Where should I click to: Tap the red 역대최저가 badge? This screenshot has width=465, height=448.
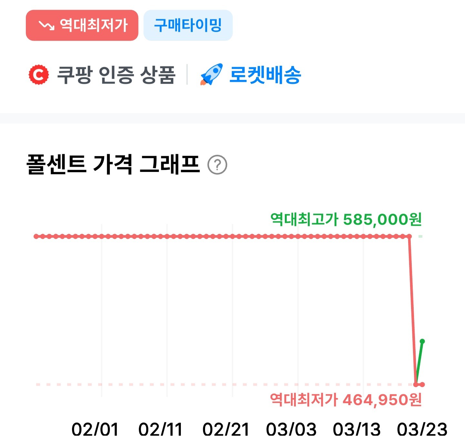tap(82, 25)
